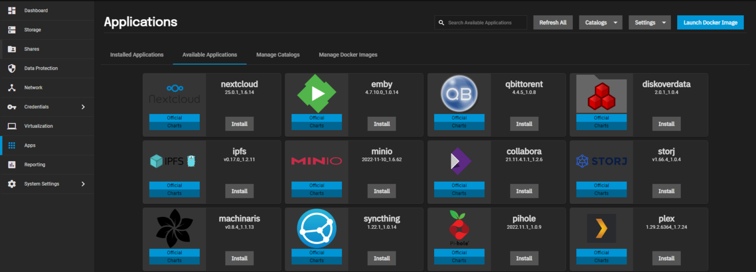Click the Applications page heading
The image size is (756, 272).
[141, 22]
